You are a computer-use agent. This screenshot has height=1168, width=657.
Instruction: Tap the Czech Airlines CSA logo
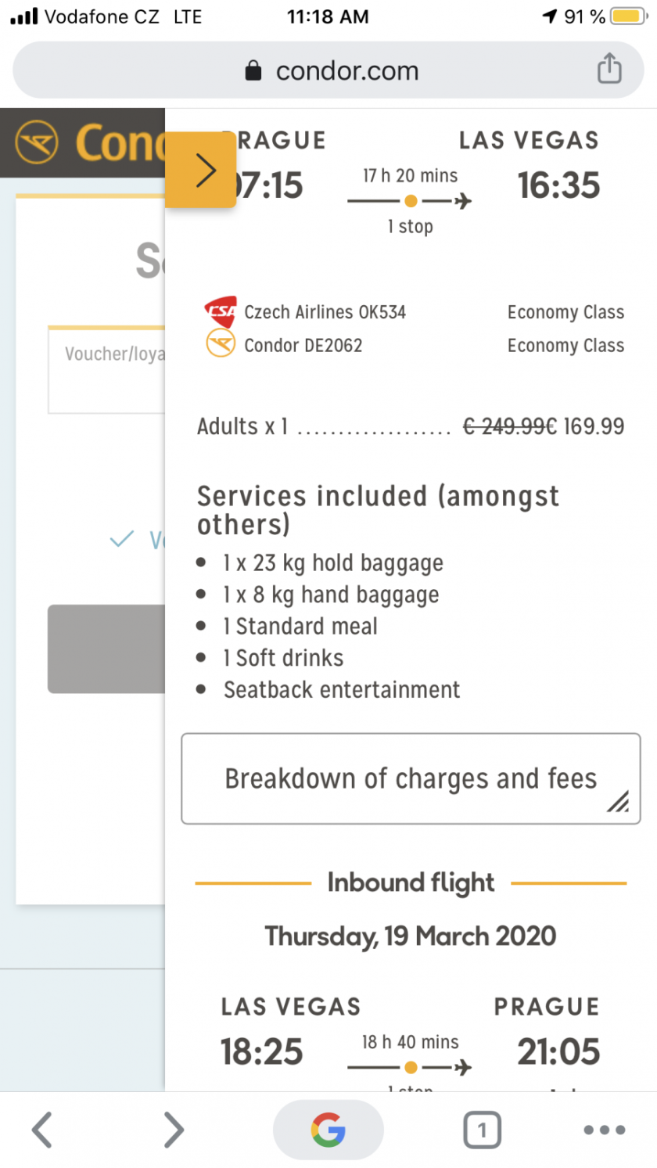pos(220,311)
